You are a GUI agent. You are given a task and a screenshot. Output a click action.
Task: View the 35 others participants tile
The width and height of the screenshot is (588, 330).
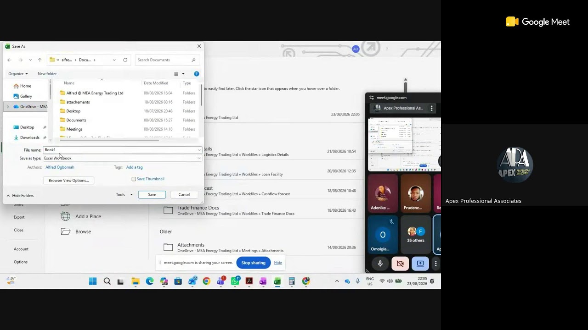pos(416,234)
